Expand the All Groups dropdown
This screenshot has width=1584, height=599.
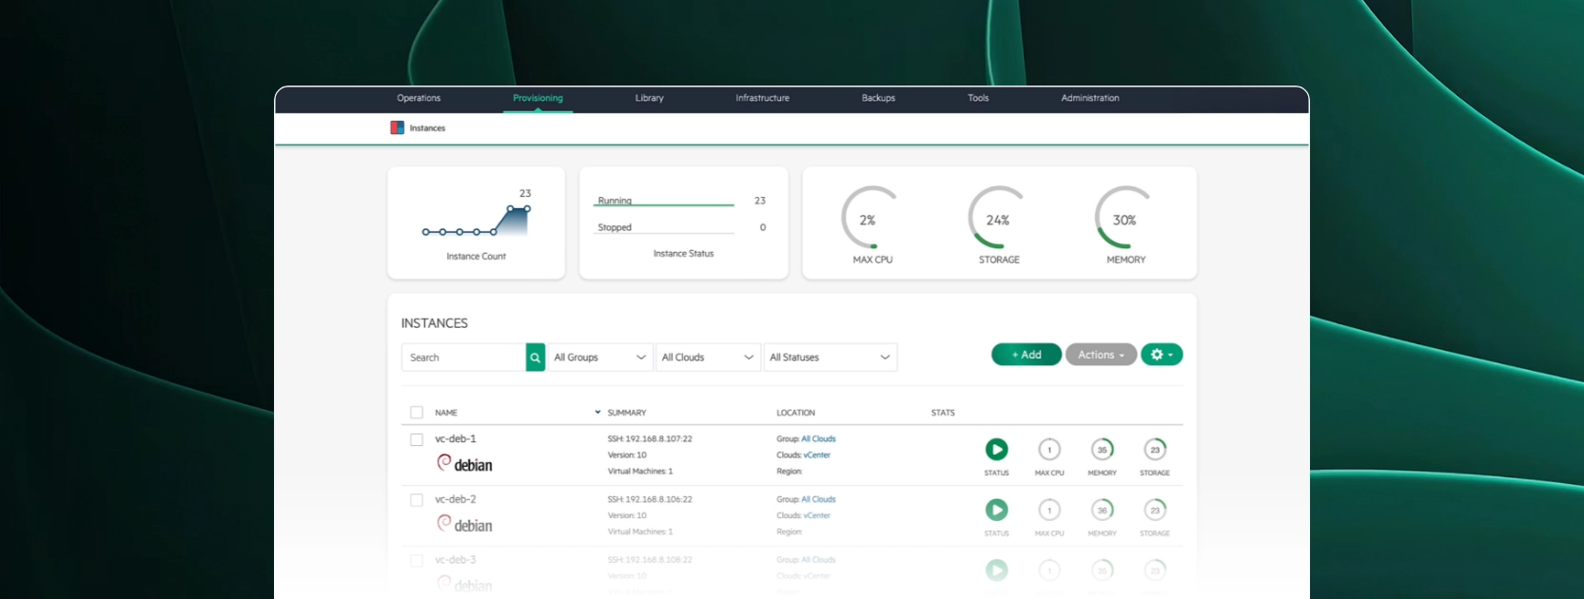tap(600, 357)
